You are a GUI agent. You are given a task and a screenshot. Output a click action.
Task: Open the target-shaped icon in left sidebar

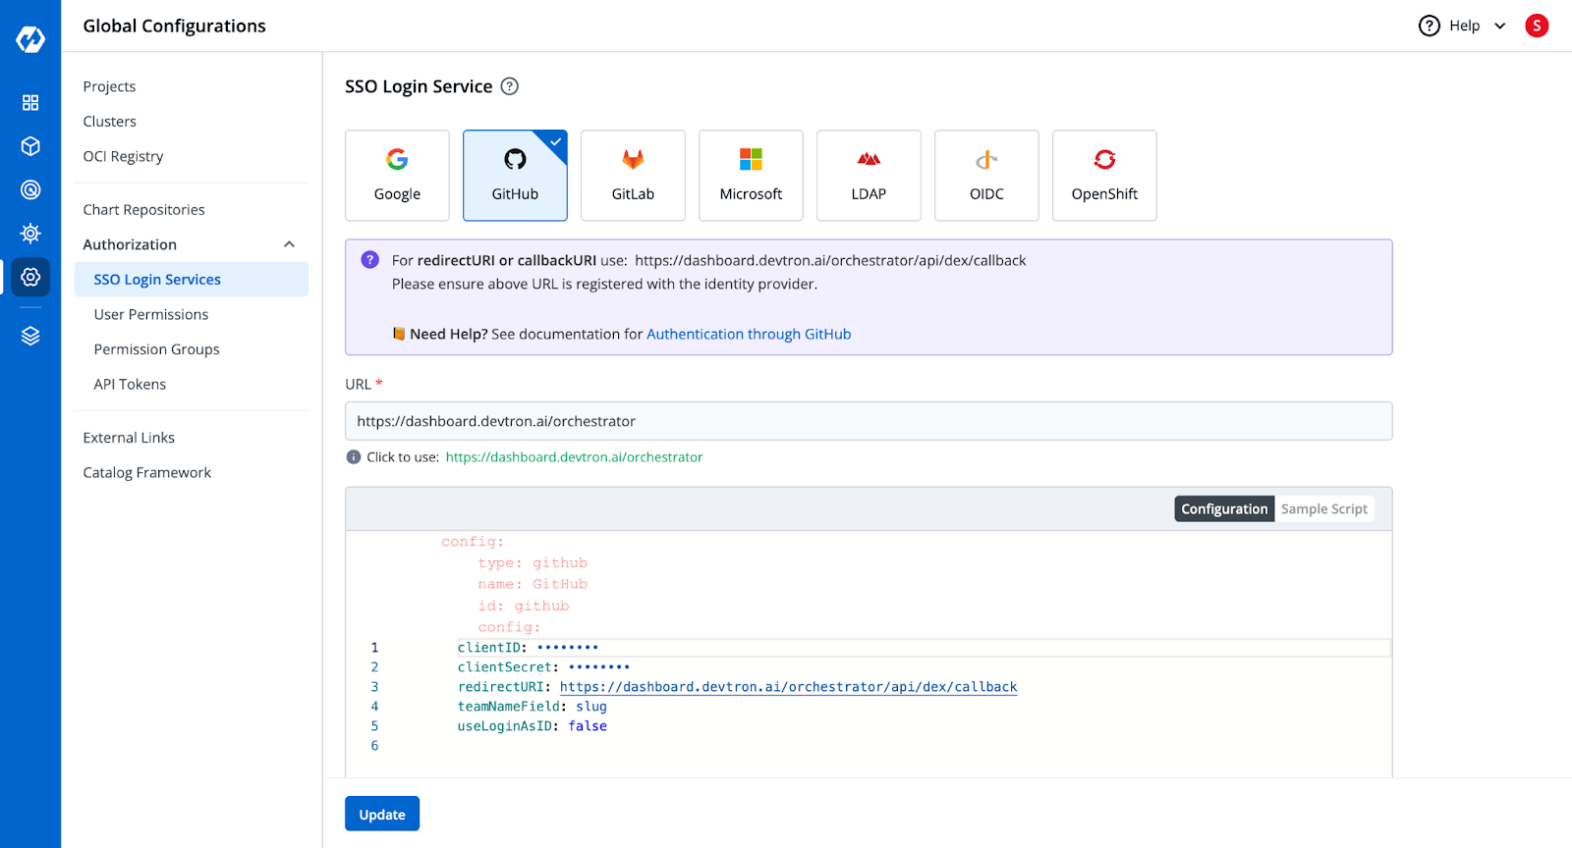click(30, 189)
